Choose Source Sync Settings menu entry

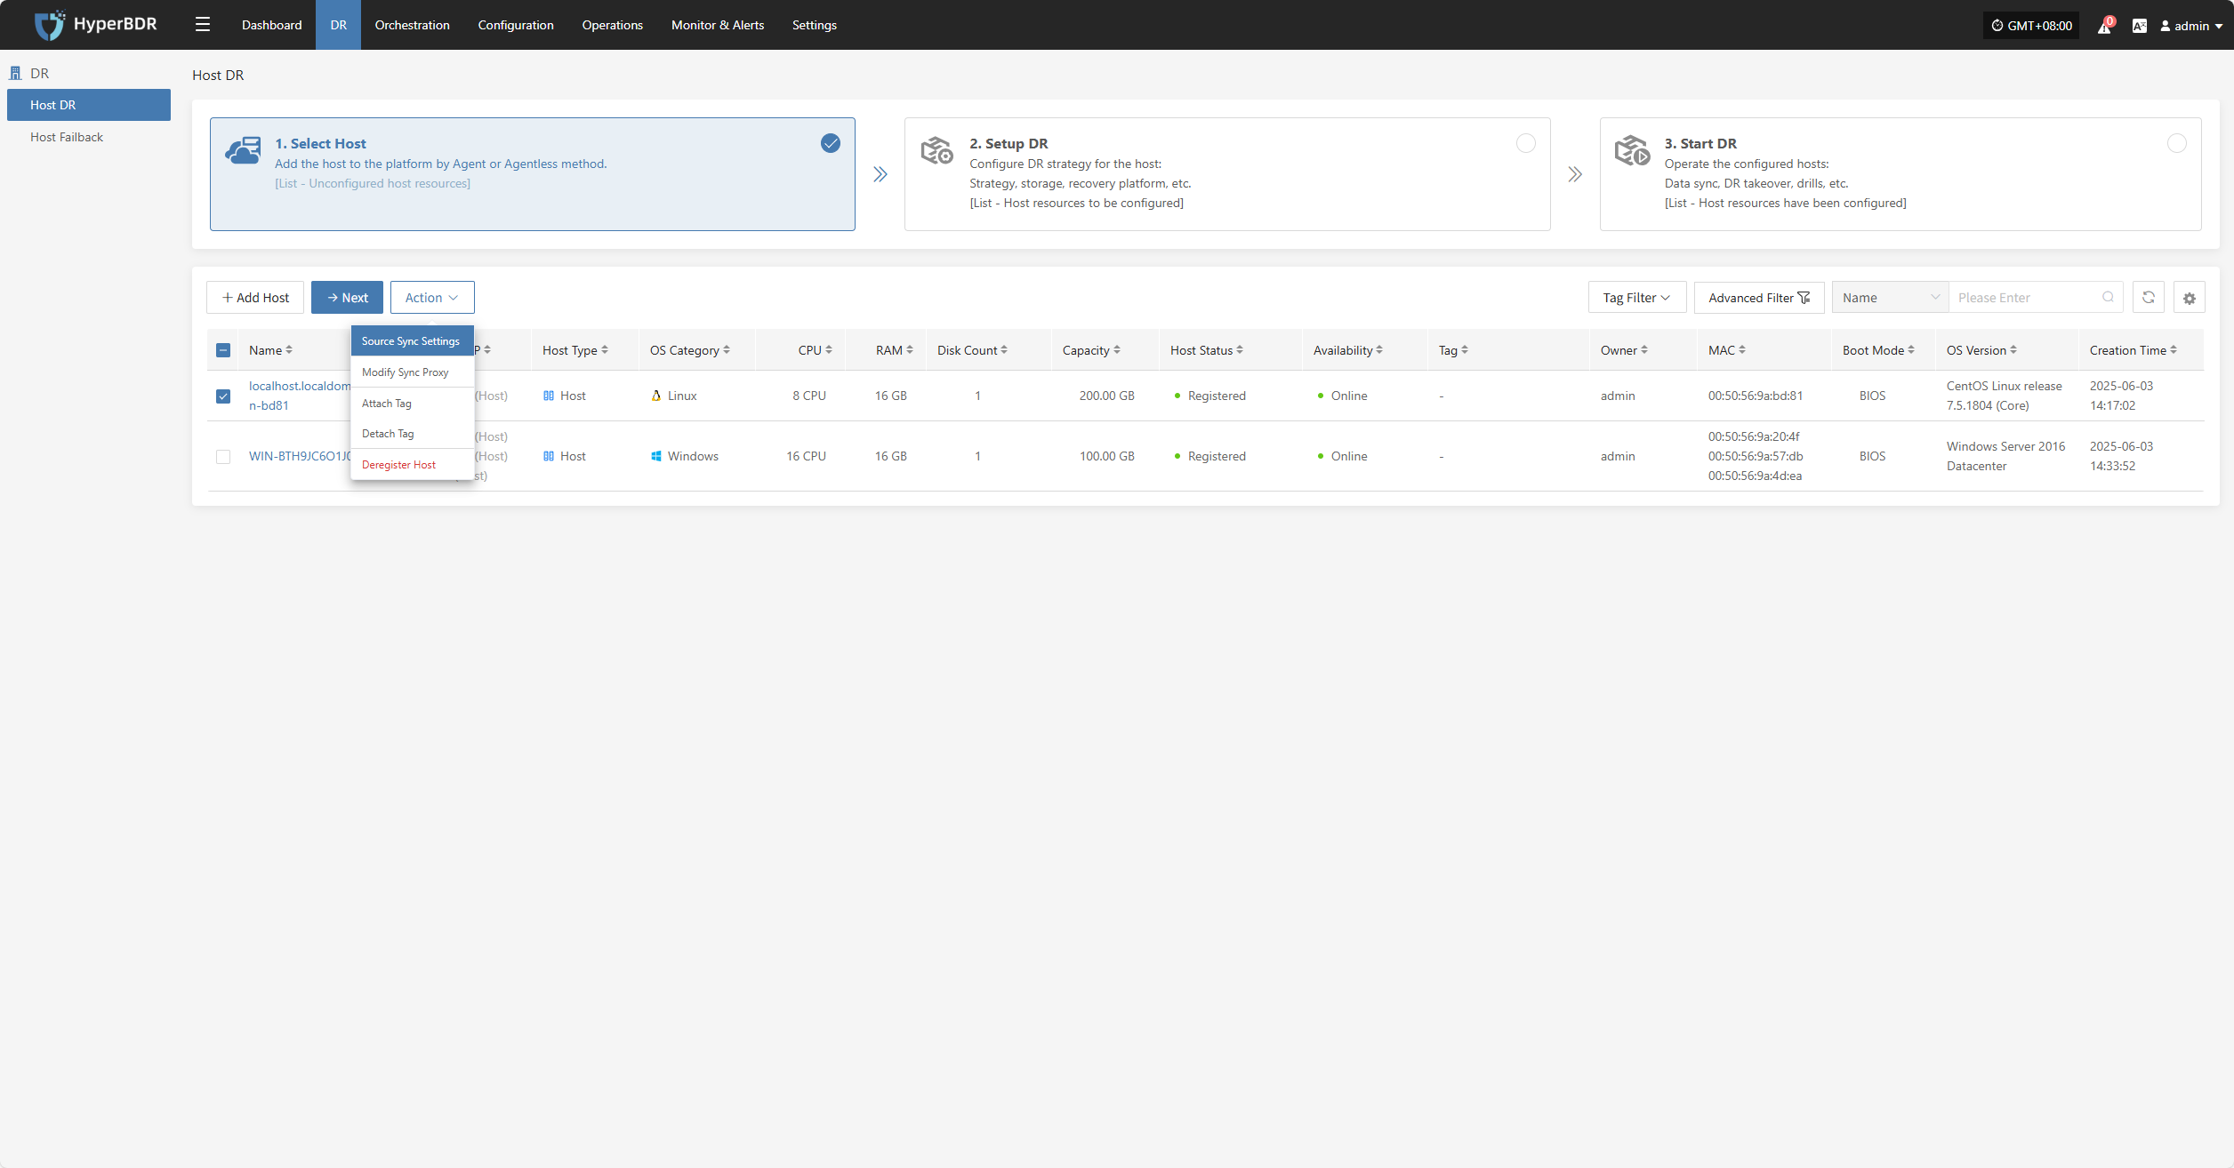click(412, 341)
